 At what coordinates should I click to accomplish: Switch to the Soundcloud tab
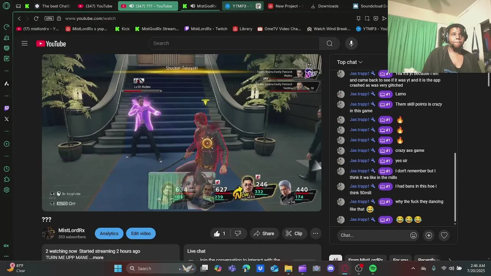pos(369,6)
